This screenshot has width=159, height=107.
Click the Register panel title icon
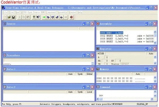pos(98,49)
